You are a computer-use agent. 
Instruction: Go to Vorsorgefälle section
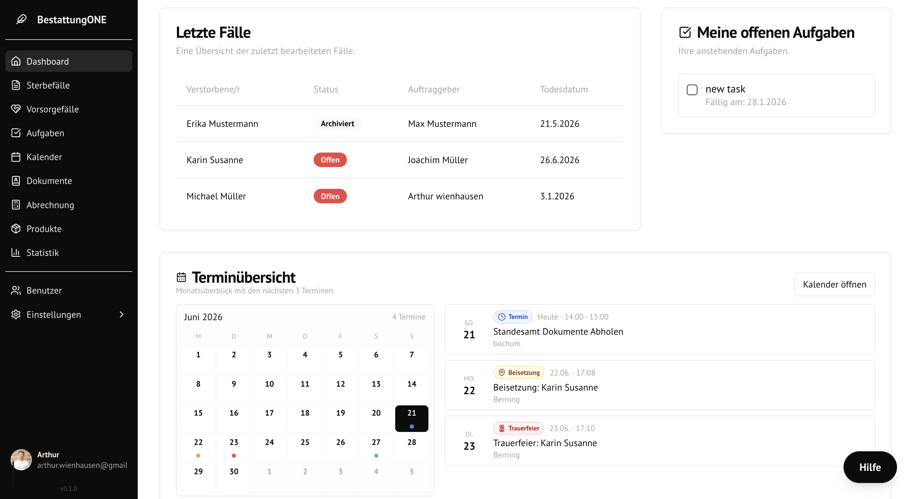(x=69, y=109)
